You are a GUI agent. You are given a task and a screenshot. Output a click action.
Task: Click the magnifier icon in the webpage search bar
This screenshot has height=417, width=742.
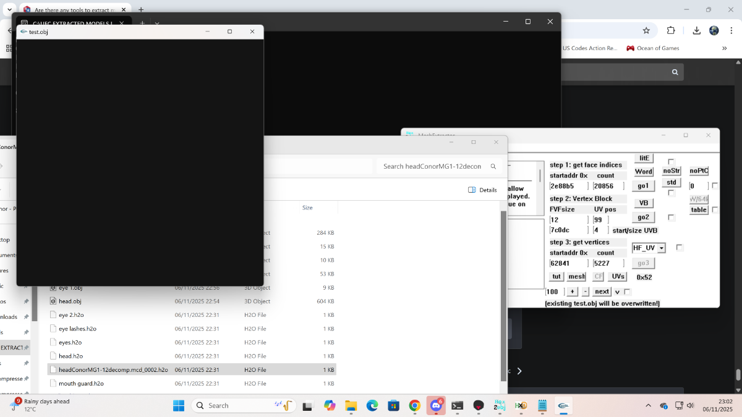coord(675,72)
